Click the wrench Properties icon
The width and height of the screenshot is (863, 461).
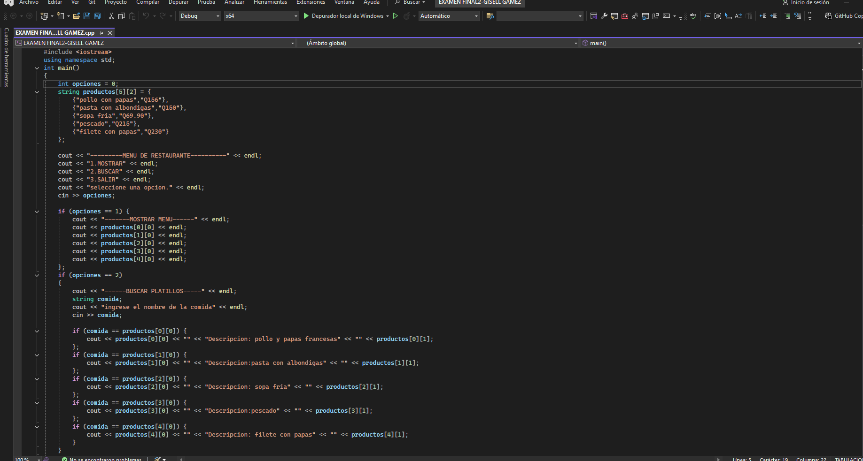(604, 16)
